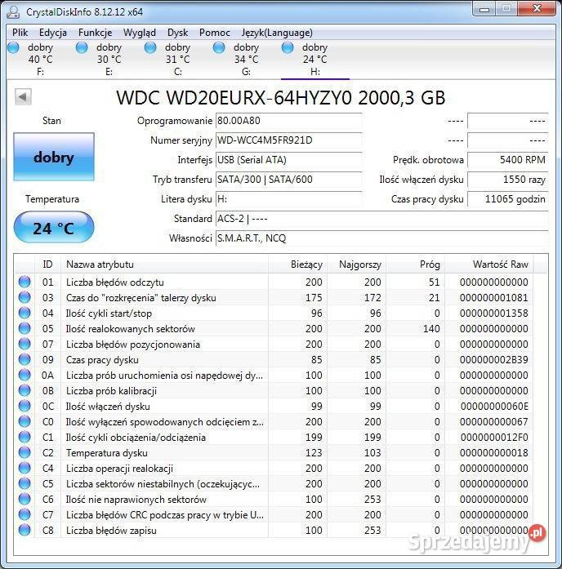This screenshot has width=562, height=569.
Task: Select drive E: tab at 30 °C
Action: click(x=109, y=59)
